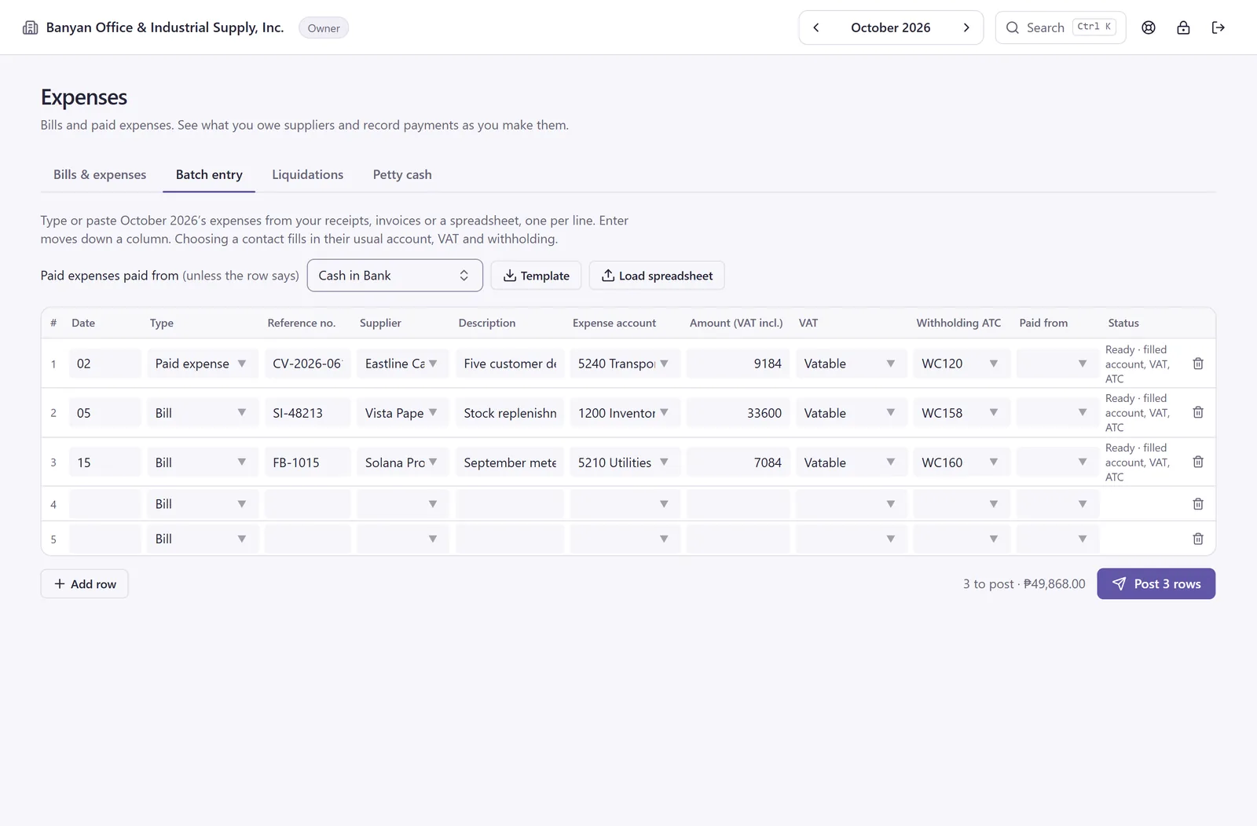Open Expense account dropdown 1200 Inventory
Viewport: 1257px width, 826px height.
pyautogui.click(x=625, y=413)
